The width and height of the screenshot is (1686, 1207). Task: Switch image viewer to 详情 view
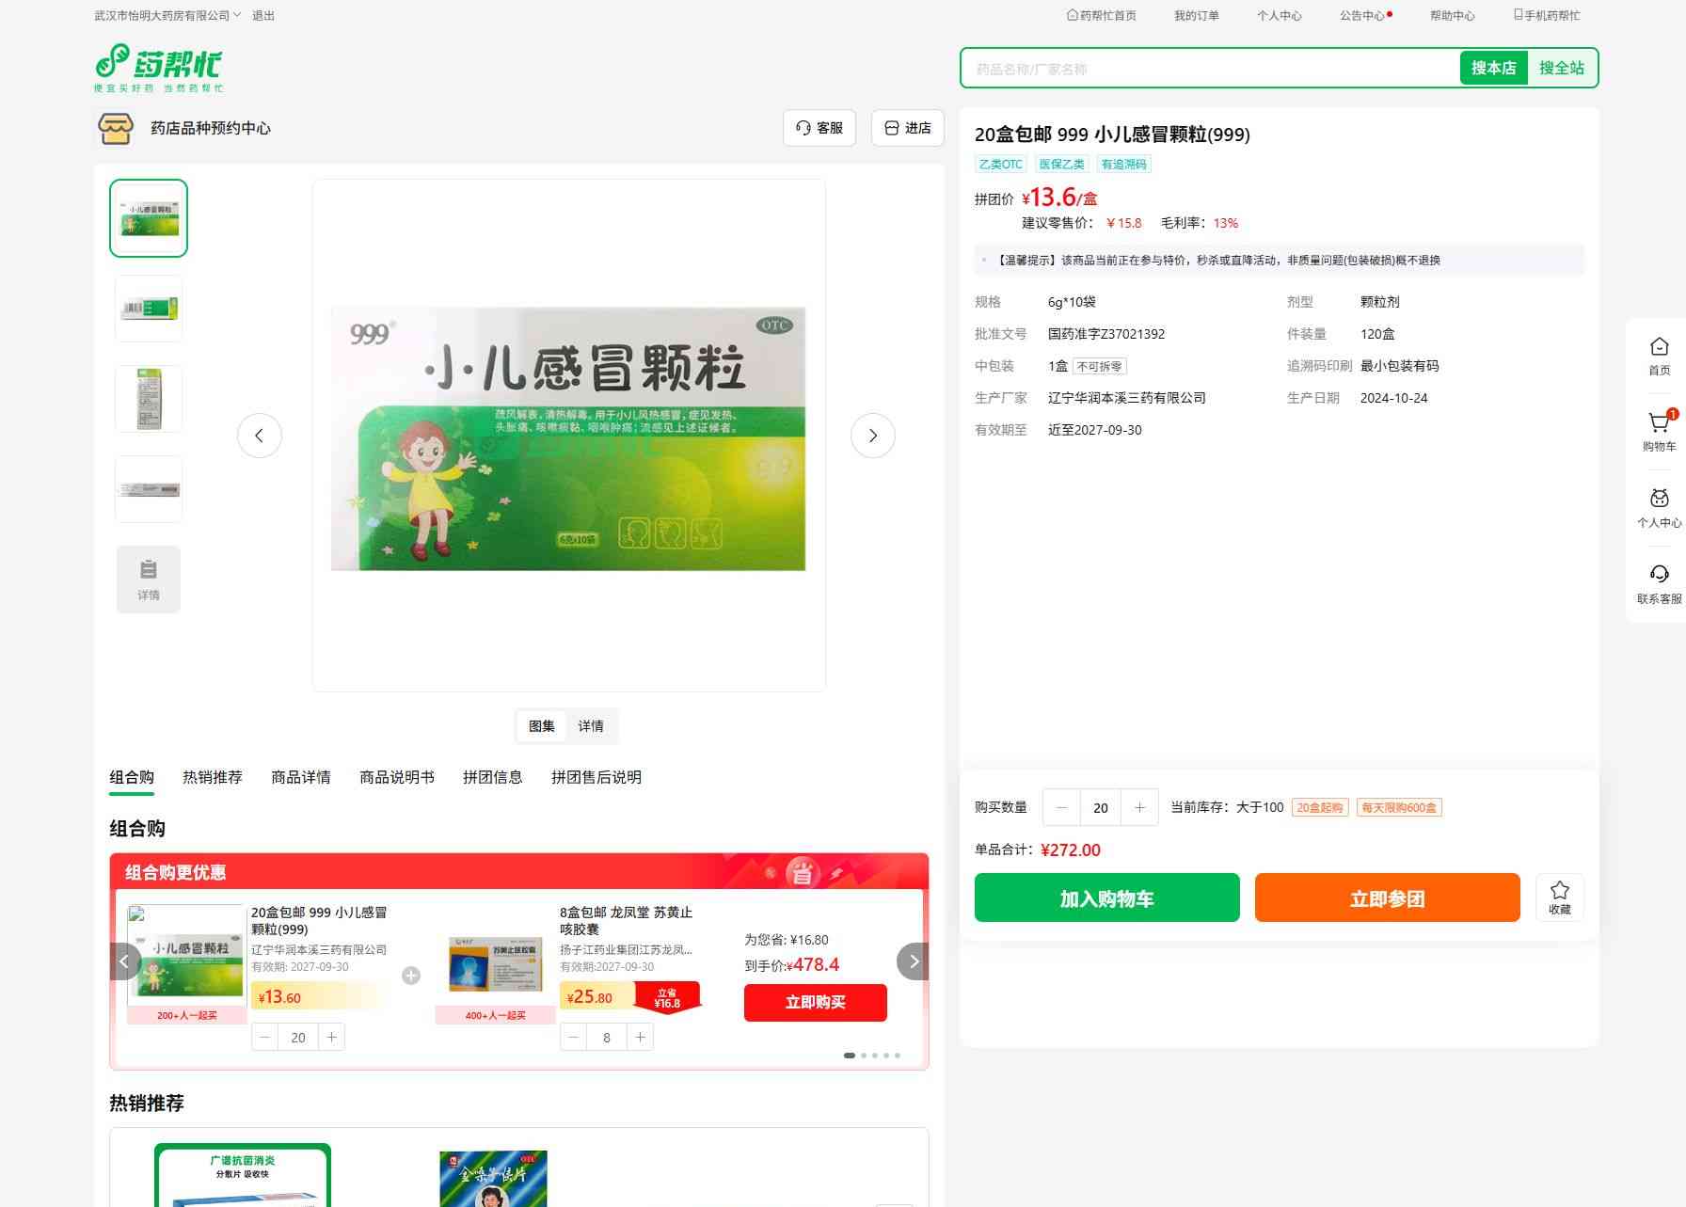point(591,726)
